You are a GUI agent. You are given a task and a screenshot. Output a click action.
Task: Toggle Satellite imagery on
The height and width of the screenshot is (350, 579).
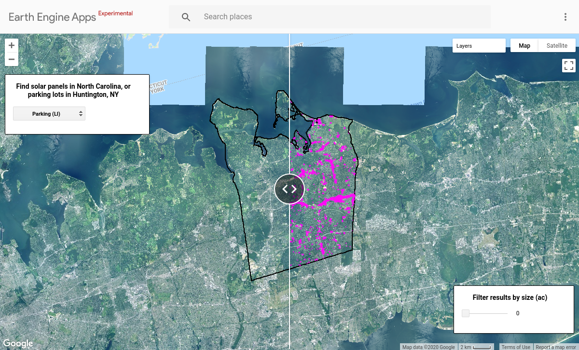coord(556,45)
